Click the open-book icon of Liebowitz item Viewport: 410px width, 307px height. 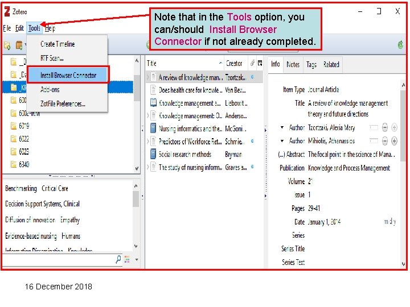tap(153, 102)
